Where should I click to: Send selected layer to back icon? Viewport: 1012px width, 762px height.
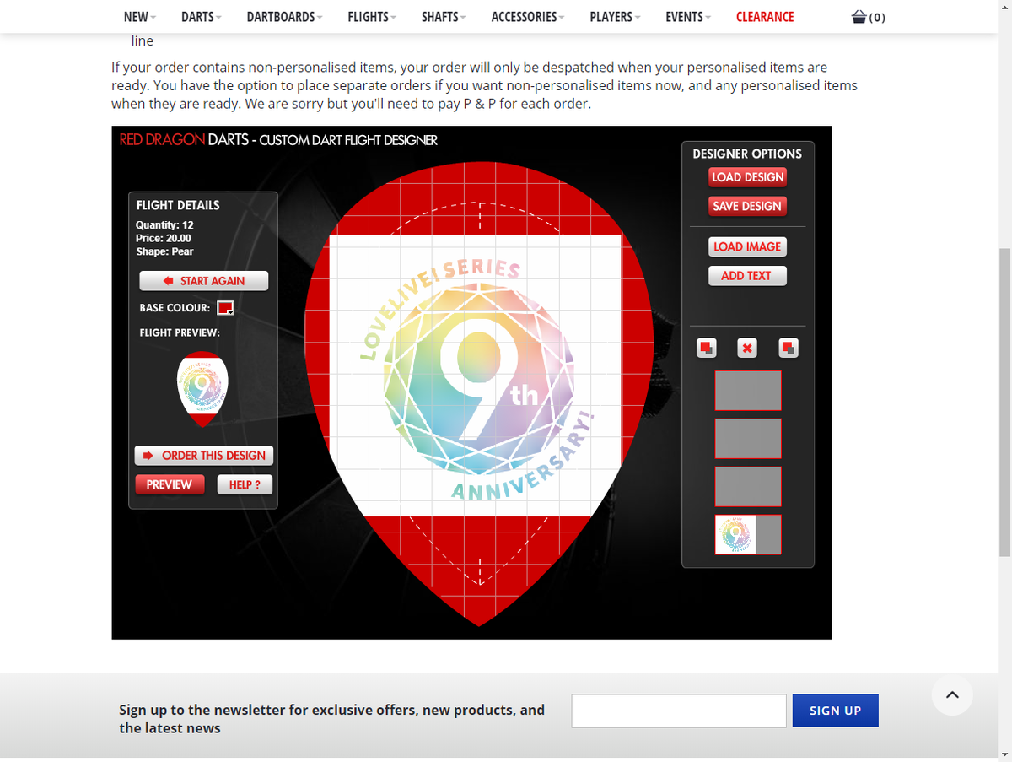(789, 348)
